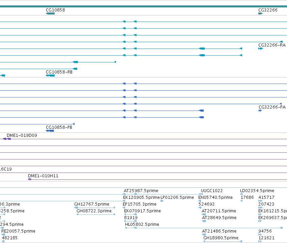287x243 pixels.
Task: Open EST AT28649.5prime
Action: [x=219, y=218]
